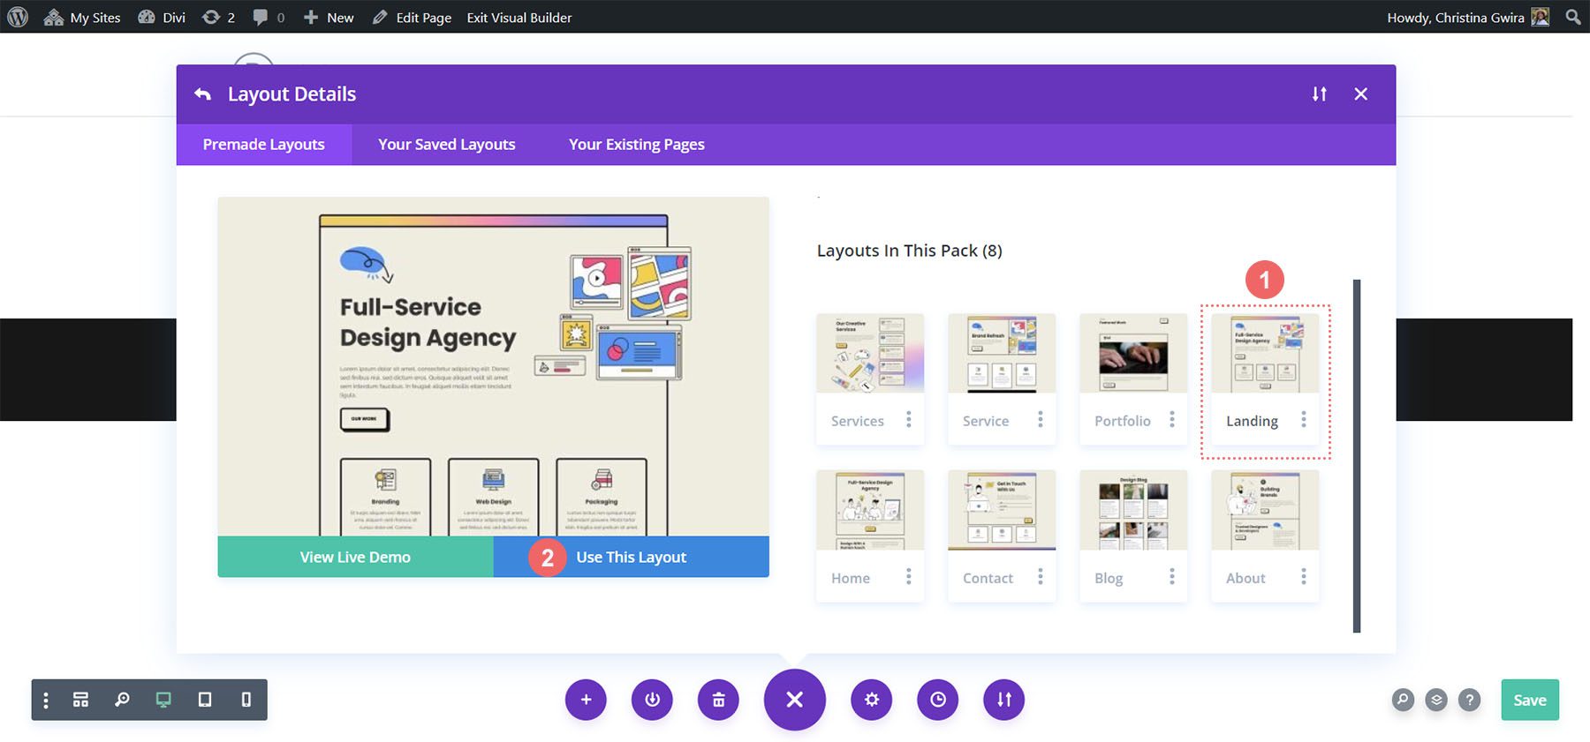Image resolution: width=1590 pixels, height=742 pixels.
Task: Click the purple plus add-layout button
Action: point(586,700)
